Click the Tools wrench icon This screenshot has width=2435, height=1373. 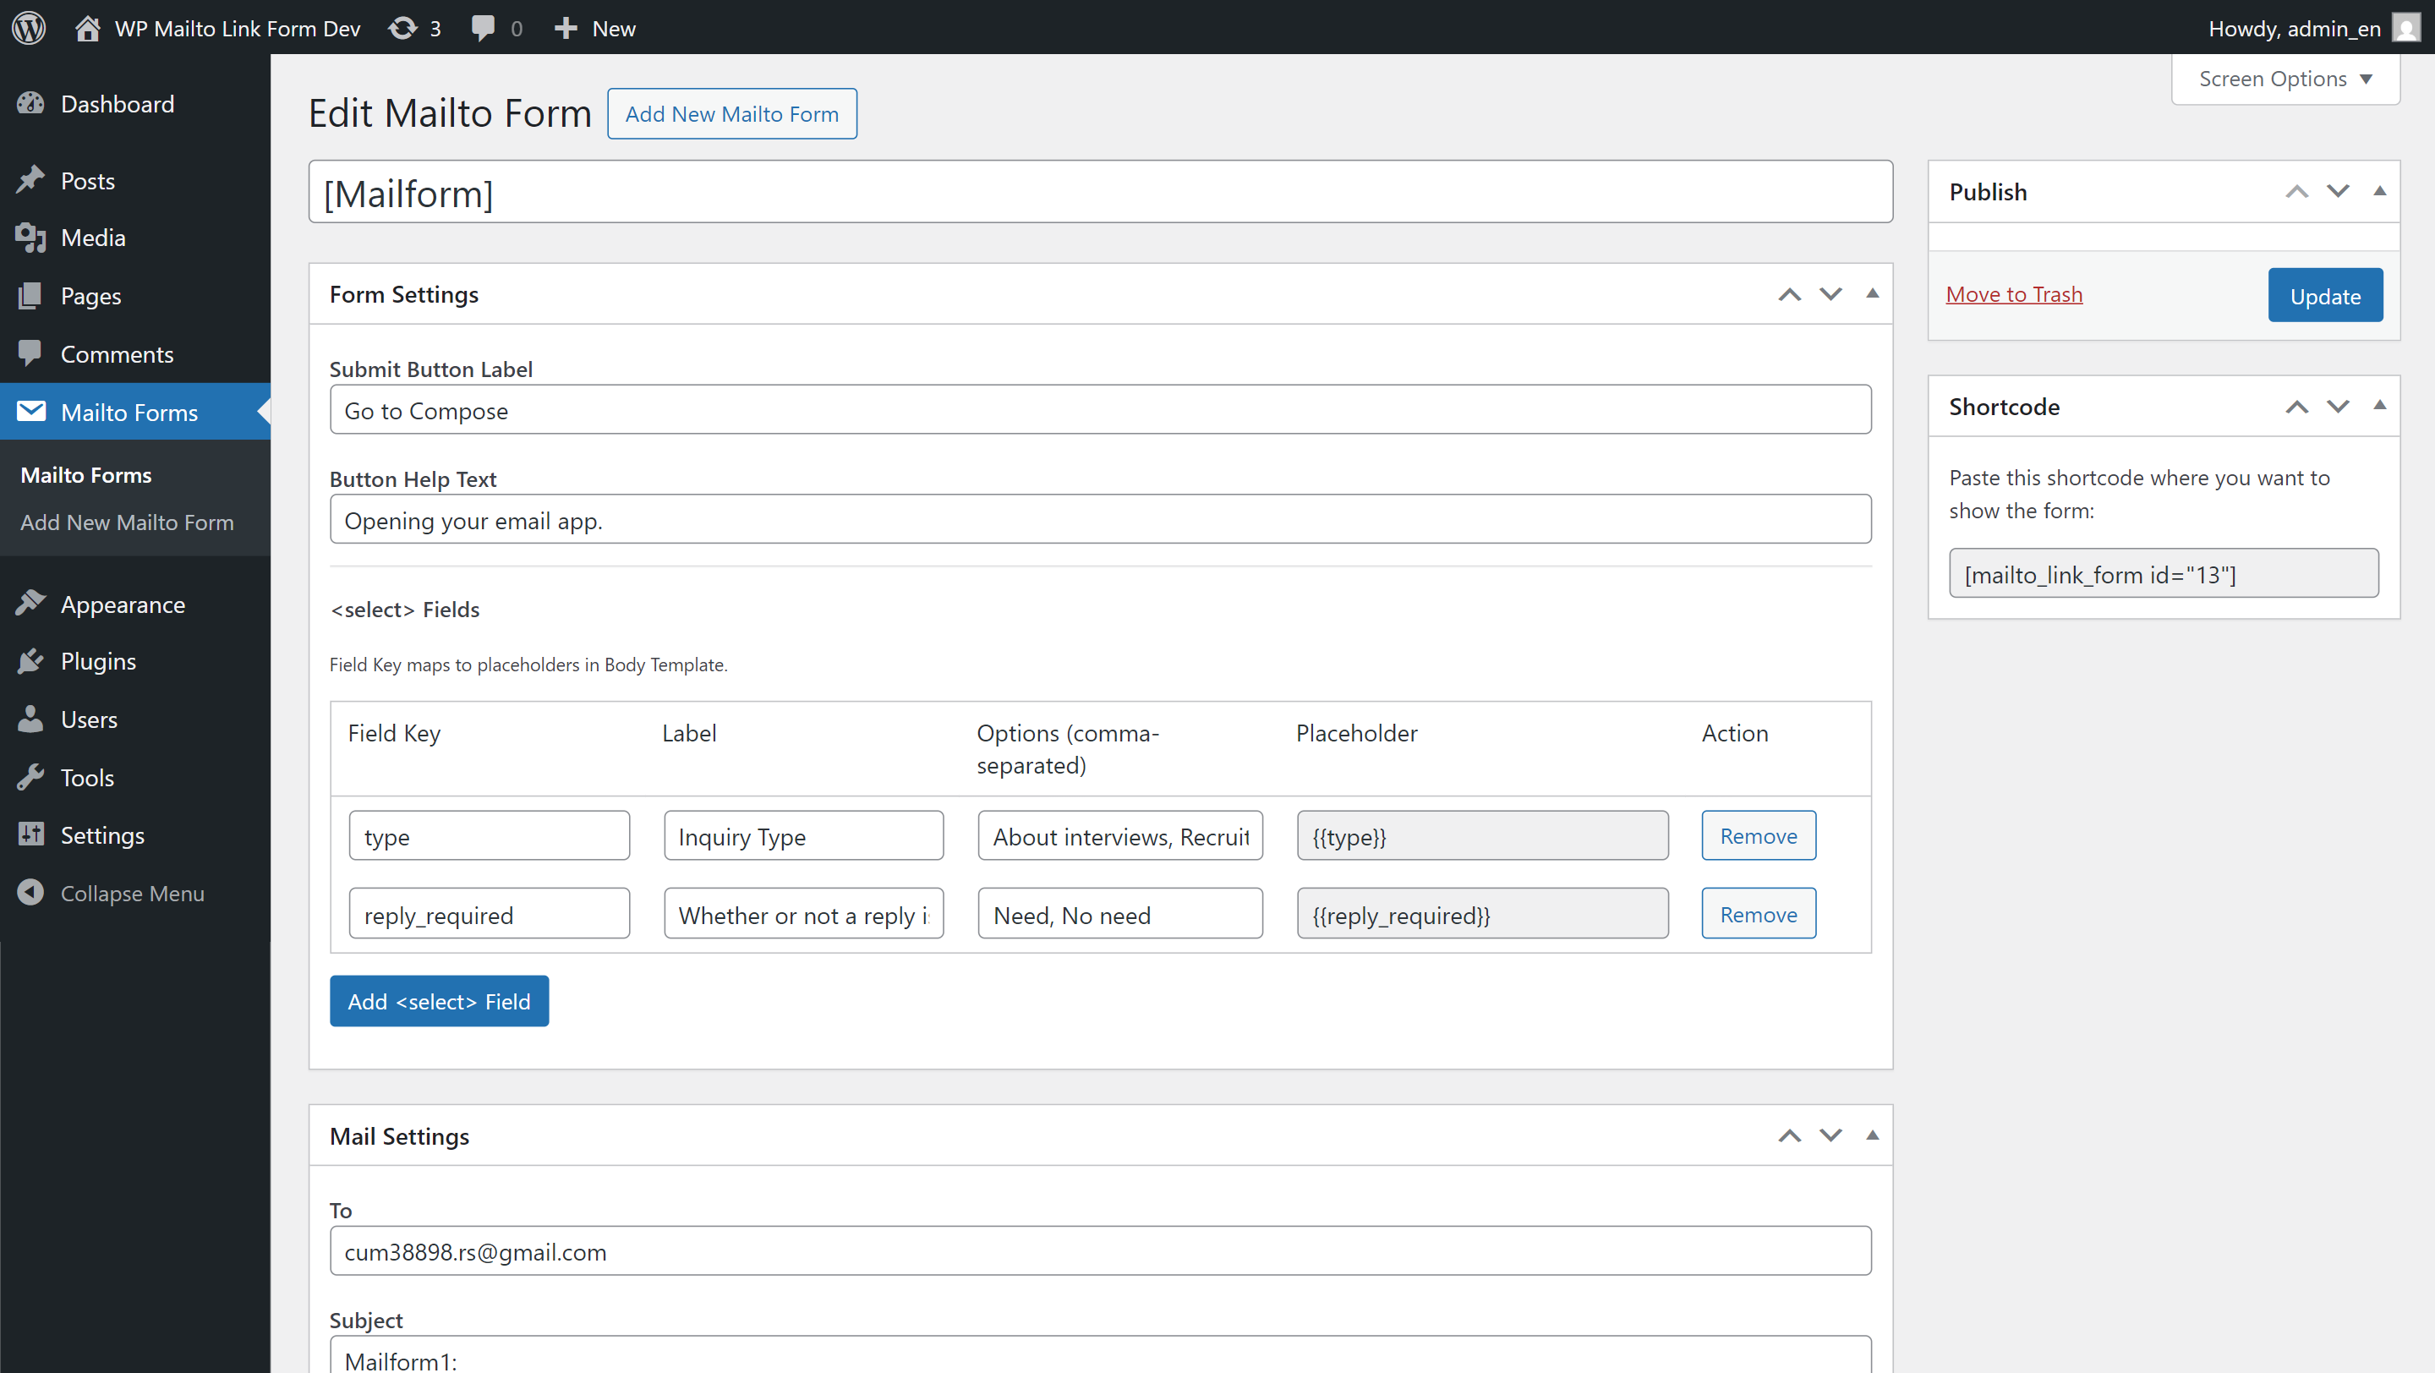[x=31, y=777]
